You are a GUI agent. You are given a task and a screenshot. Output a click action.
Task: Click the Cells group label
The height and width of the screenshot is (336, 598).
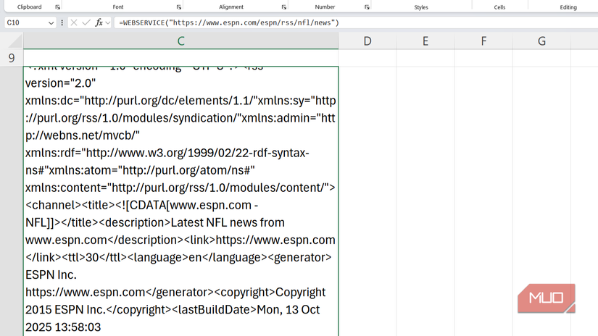pos(499,7)
